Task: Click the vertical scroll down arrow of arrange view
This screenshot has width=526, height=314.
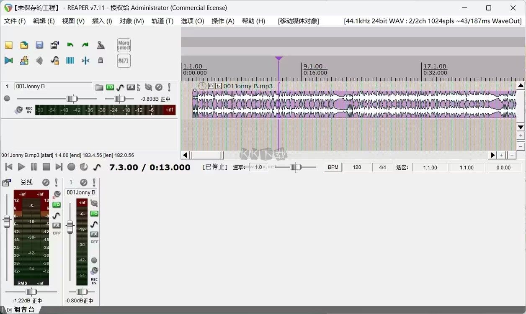Action: (521, 127)
